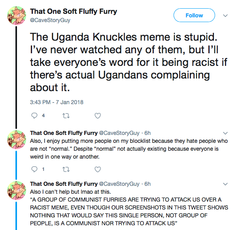
Task: Like the blocklist tweet
Action: click(98, 169)
